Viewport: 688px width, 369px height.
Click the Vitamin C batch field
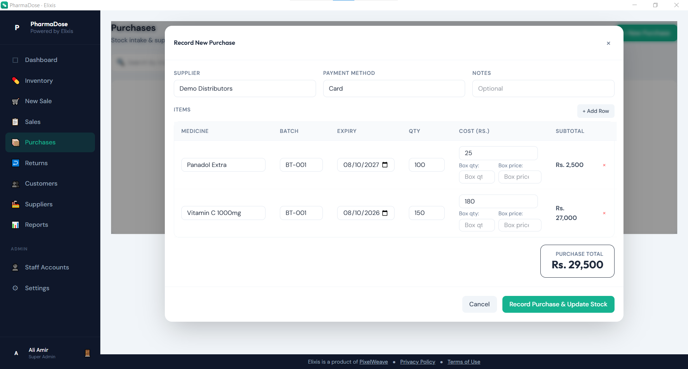(301, 213)
